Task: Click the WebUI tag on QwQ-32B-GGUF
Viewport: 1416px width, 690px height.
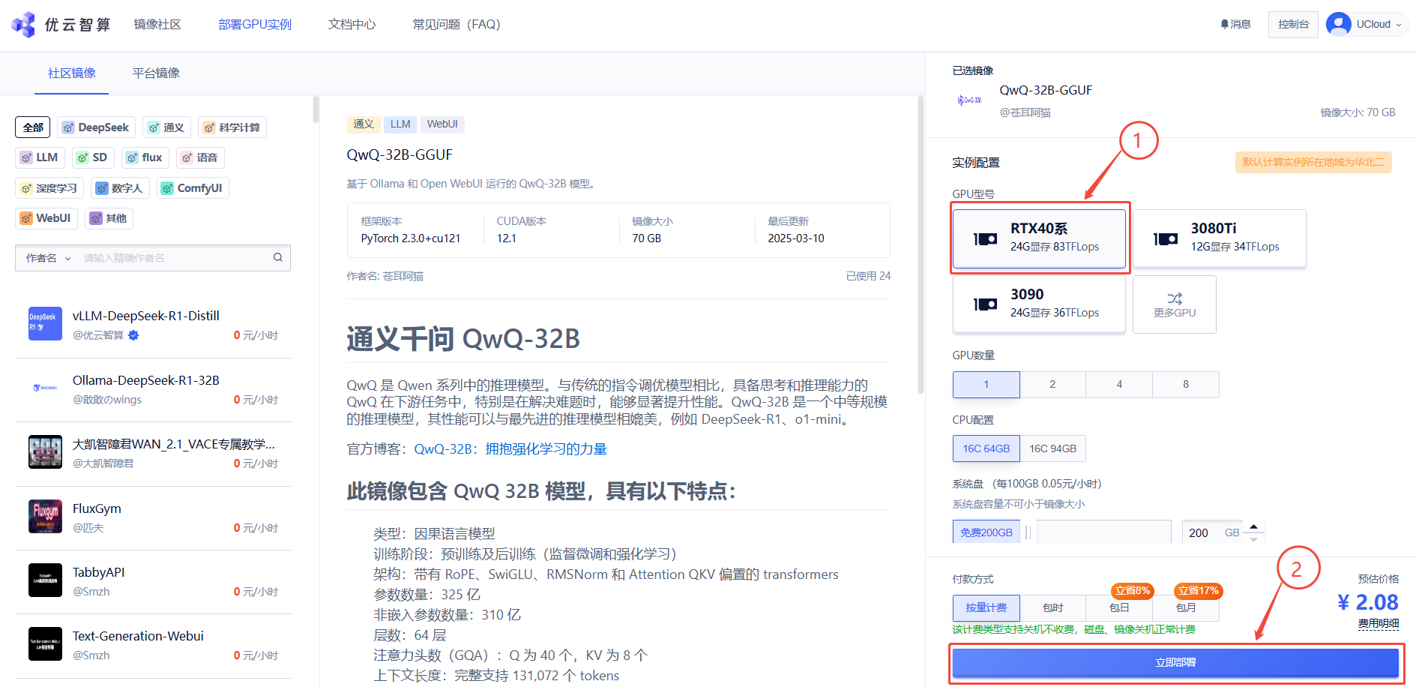Action: tap(442, 124)
